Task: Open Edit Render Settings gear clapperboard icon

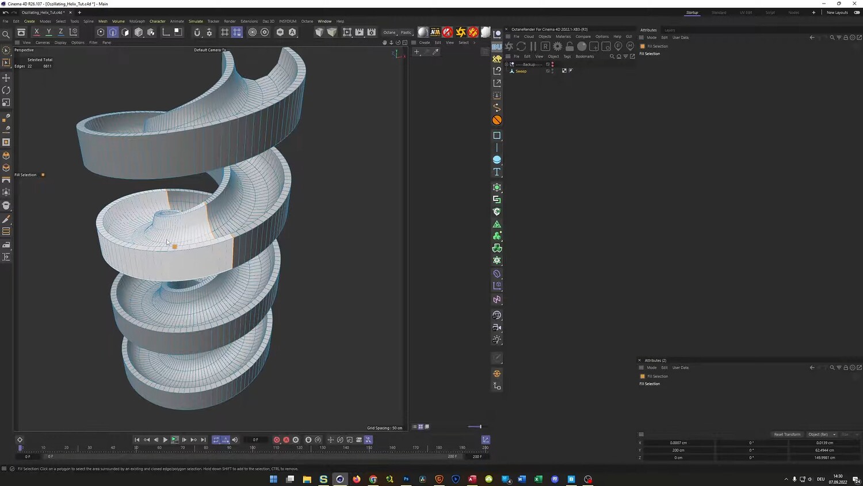Action: pos(372,32)
